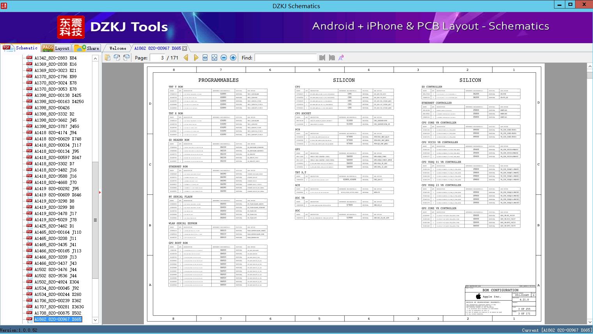The image size is (593, 334).
Task: Open A1398_820-00138 X425 file
Action: pos(58,95)
